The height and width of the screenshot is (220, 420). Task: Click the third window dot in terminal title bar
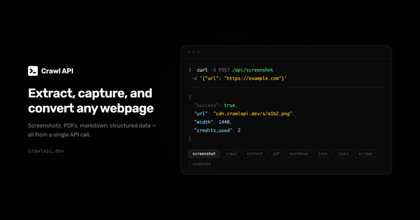[x=198, y=52]
